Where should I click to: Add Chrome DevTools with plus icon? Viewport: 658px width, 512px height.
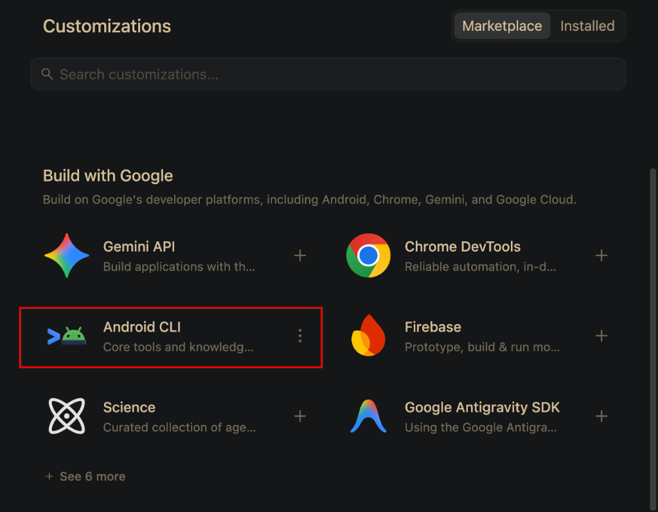[x=601, y=255]
